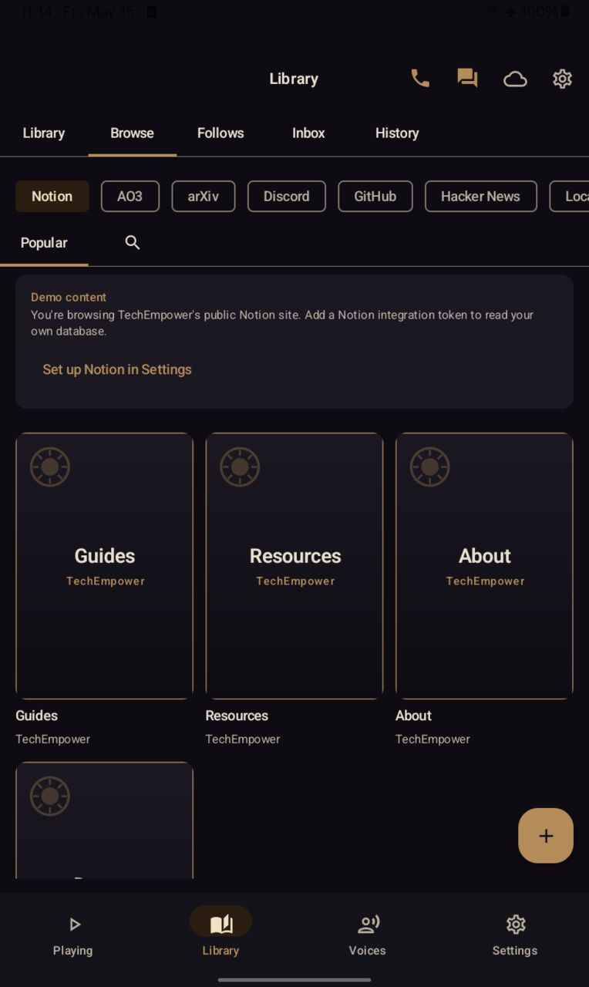The width and height of the screenshot is (589, 987).
Task: Click Set up Notion in Settings
Action: tap(117, 369)
